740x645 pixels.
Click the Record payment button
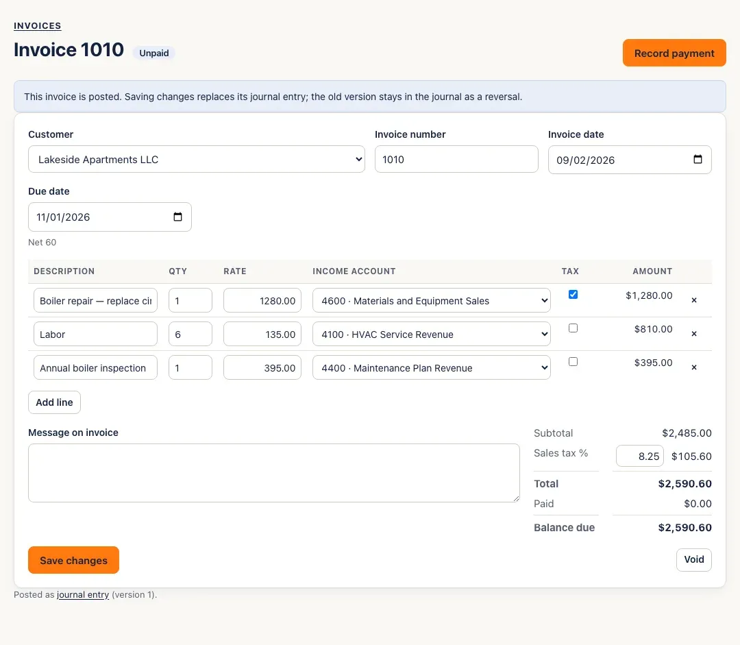(674, 53)
